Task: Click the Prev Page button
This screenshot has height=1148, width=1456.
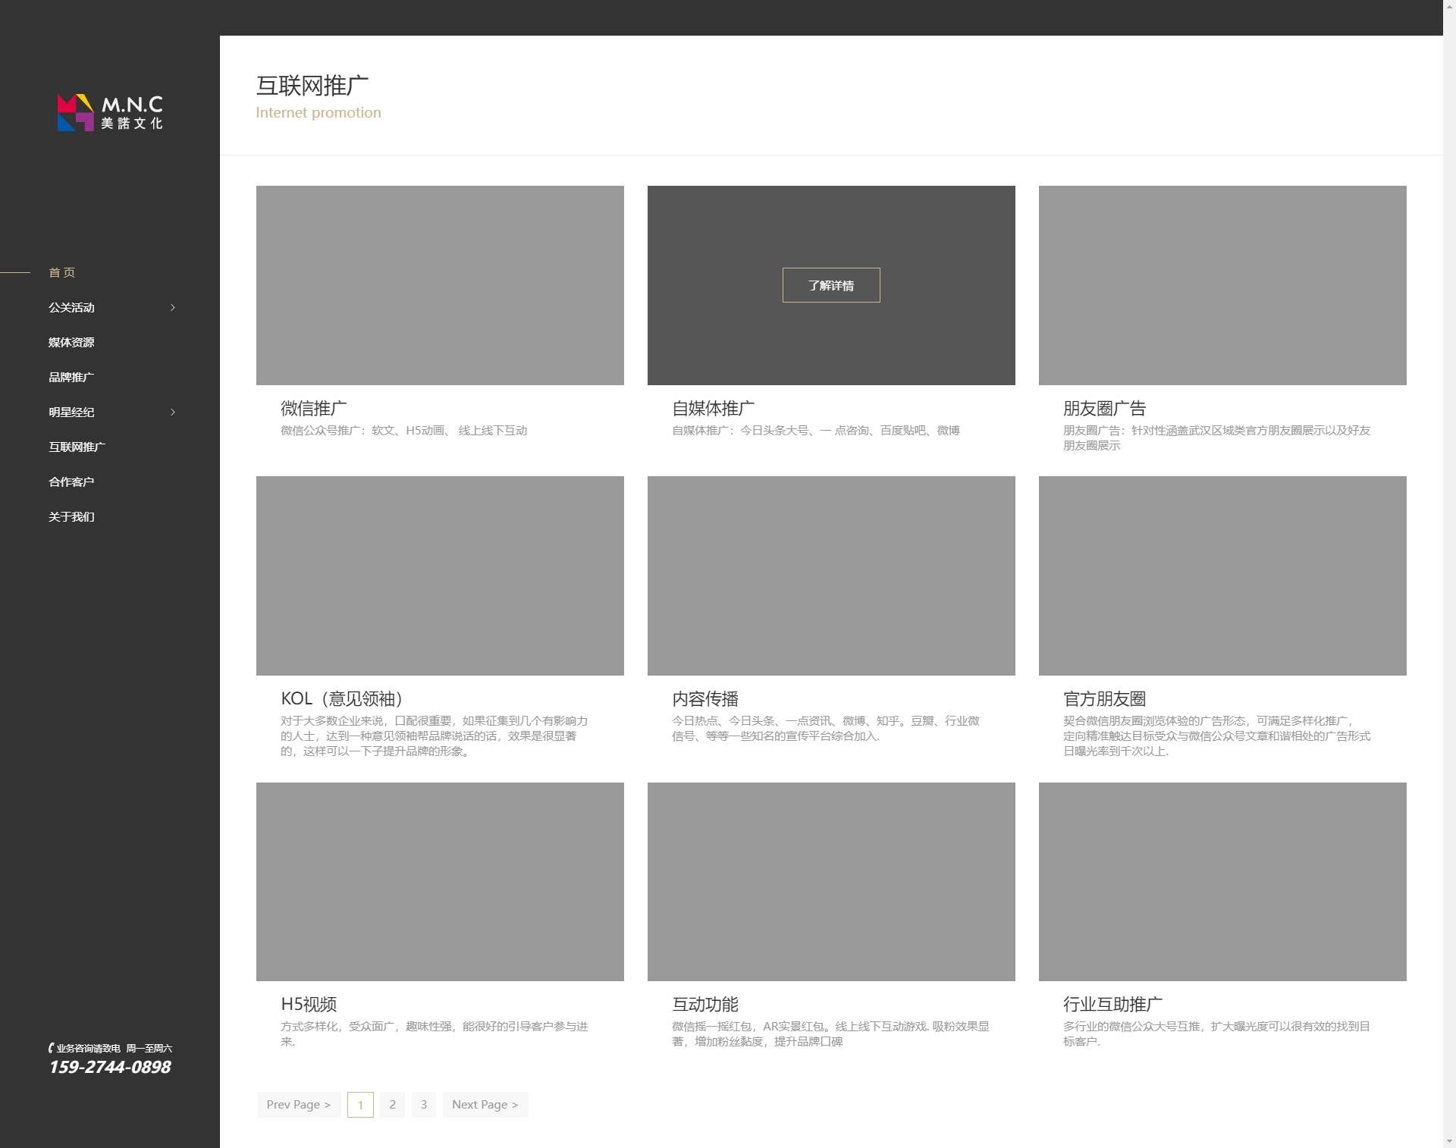Action: 298,1104
